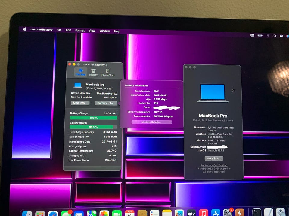The width and height of the screenshot is (289, 216).
Task: Open Launchpad from the Dock
Action: click(x=40, y=214)
